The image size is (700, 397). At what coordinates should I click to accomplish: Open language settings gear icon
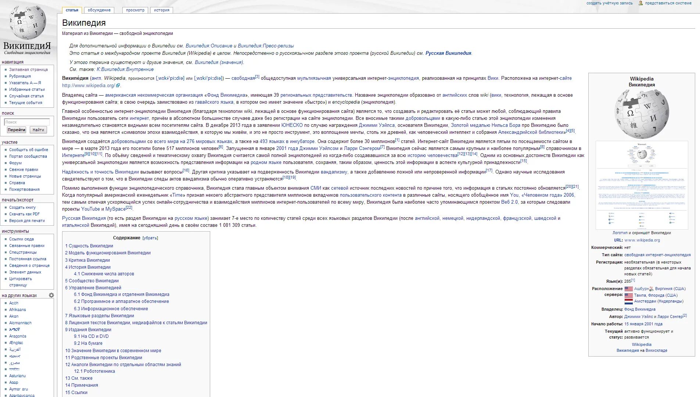(x=51, y=295)
